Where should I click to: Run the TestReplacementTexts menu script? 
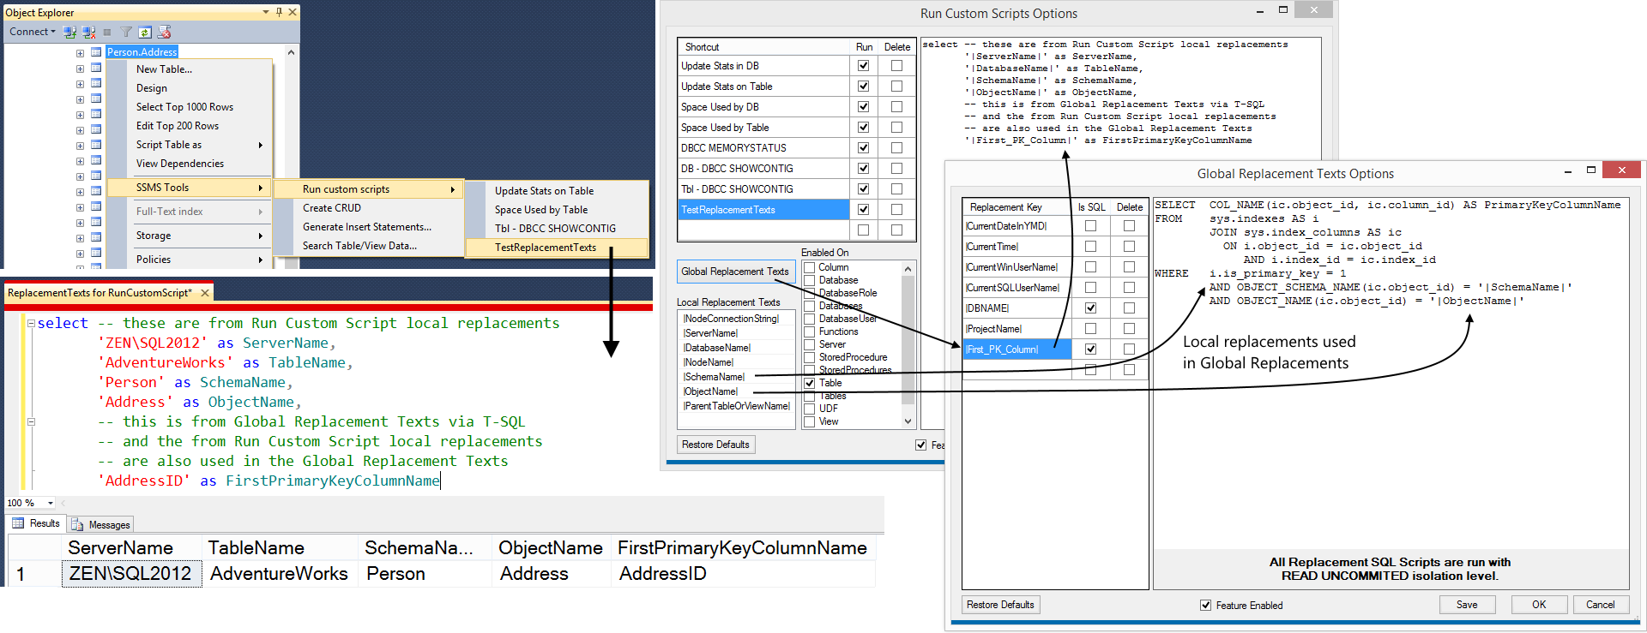point(557,248)
